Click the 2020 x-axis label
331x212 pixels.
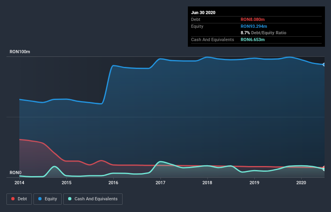pyautogui.click(x=301, y=183)
